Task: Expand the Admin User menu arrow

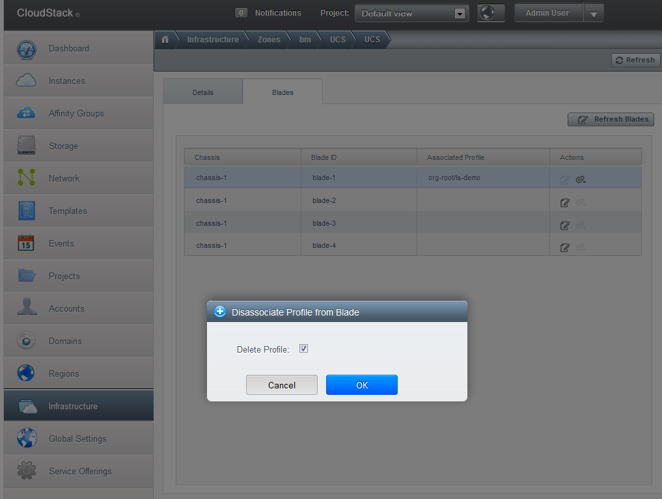Action: (594, 13)
